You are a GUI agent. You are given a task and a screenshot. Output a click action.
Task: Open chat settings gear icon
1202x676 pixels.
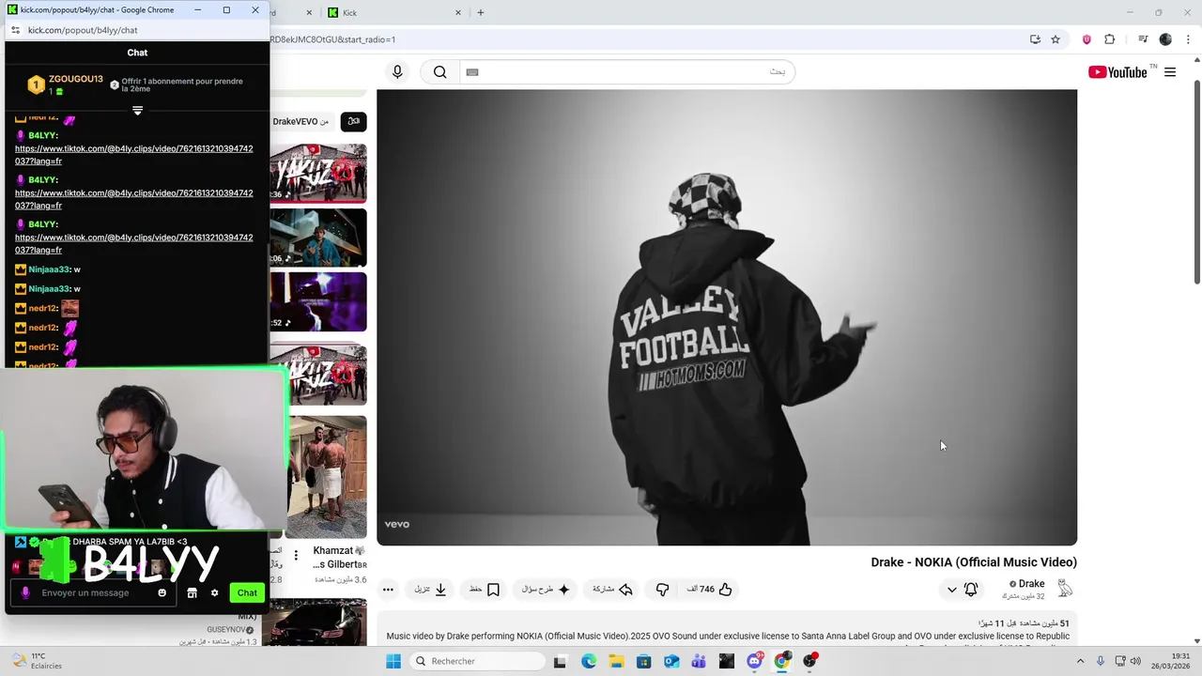point(214,593)
